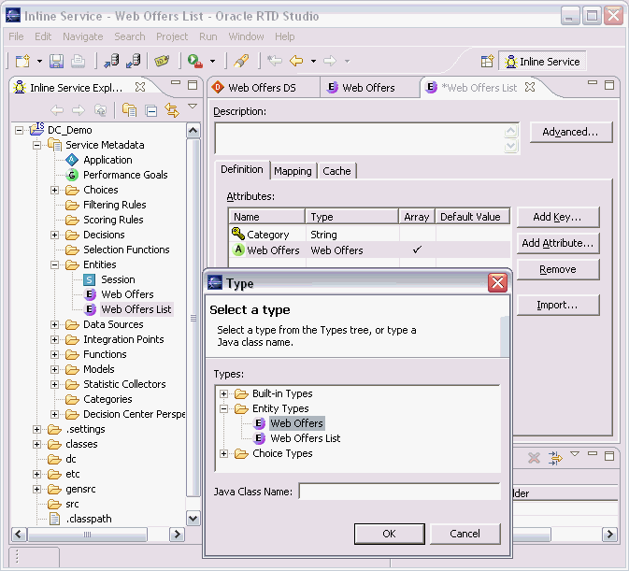Collapse the Entities folder
Screen dimensions: 629x571
pyautogui.click(x=54, y=265)
